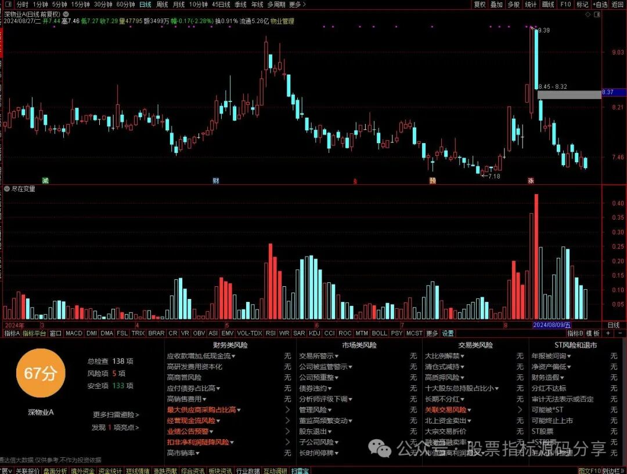Click the plus zoom-in button beside 模板
The height and width of the screenshot is (474, 627).
608,333
